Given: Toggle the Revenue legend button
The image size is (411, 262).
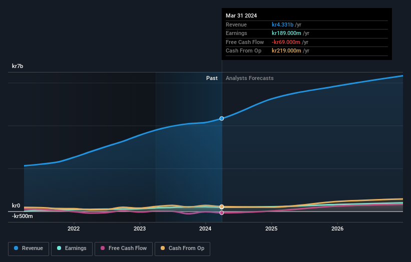Looking at the screenshot, I should 29,248.
